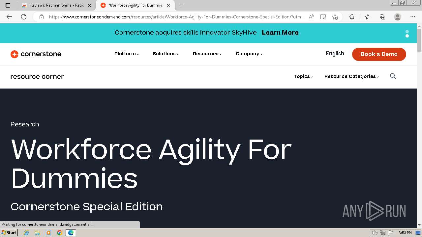
Task: Expand the Platform menu
Action: click(x=127, y=54)
